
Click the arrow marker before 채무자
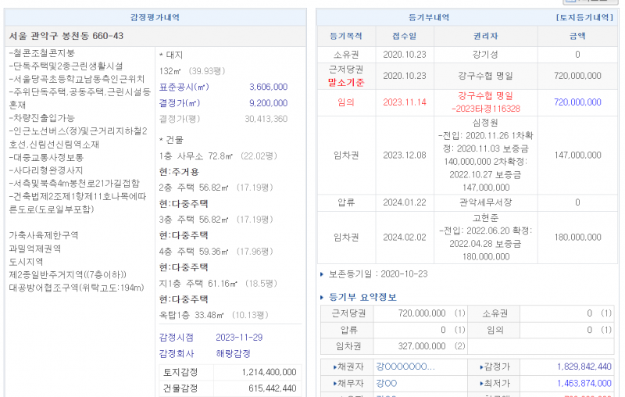pyautogui.click(x=336, y=383)
